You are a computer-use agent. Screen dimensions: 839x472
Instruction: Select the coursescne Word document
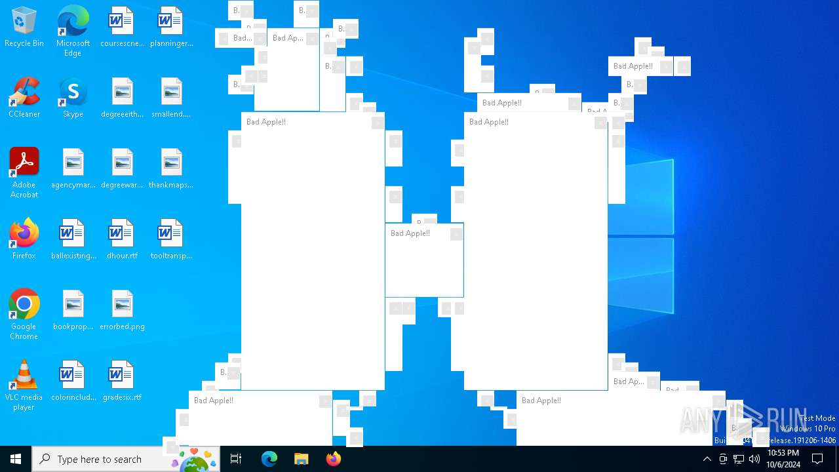[122, 28]
